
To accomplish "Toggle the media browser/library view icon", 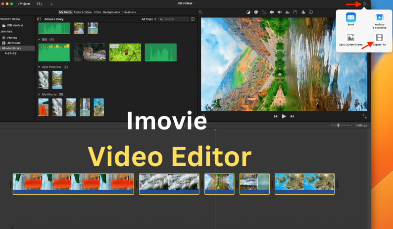I will (x=40, y=4).
